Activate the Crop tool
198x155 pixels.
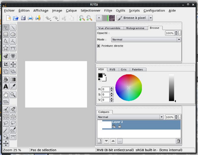(x=6, y=64)
